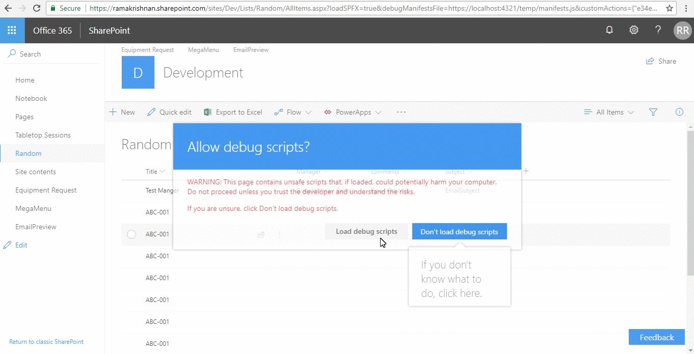Click the browser back arrow
Screen dimensions: 694x354
pos(8,8)
